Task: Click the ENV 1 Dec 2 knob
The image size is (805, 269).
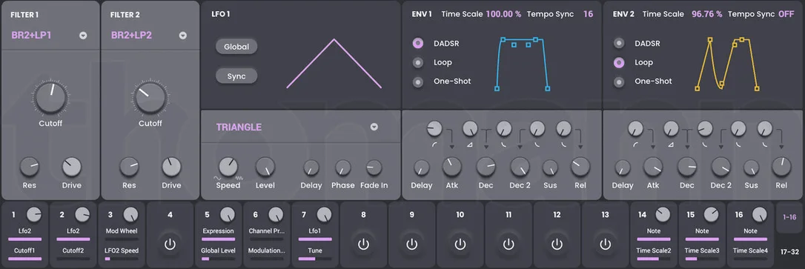Action: pos(520,167)
